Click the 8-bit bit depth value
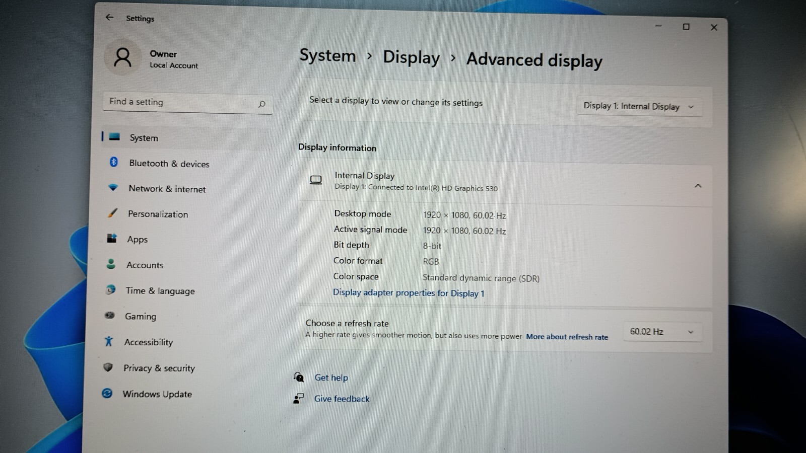Viewport: 806px width, 453px height. pyautogui.click(x=432, y=246)
